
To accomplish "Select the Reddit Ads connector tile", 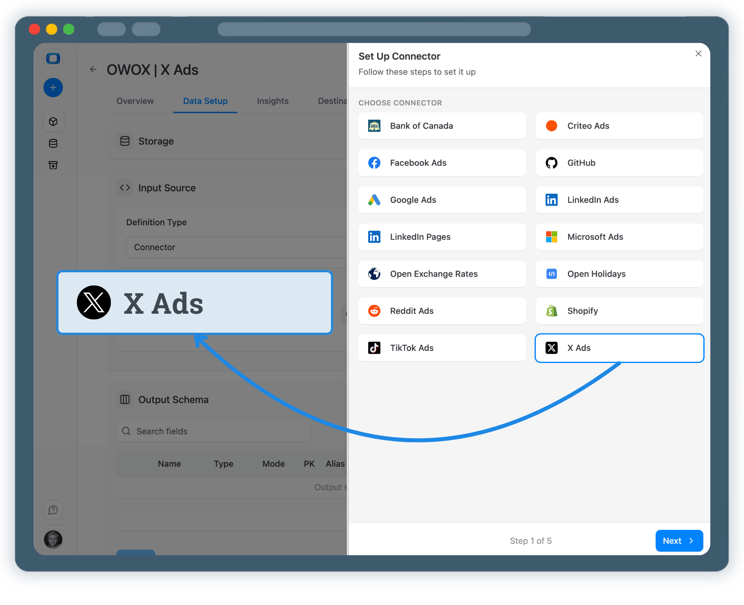I will (442, 311).
